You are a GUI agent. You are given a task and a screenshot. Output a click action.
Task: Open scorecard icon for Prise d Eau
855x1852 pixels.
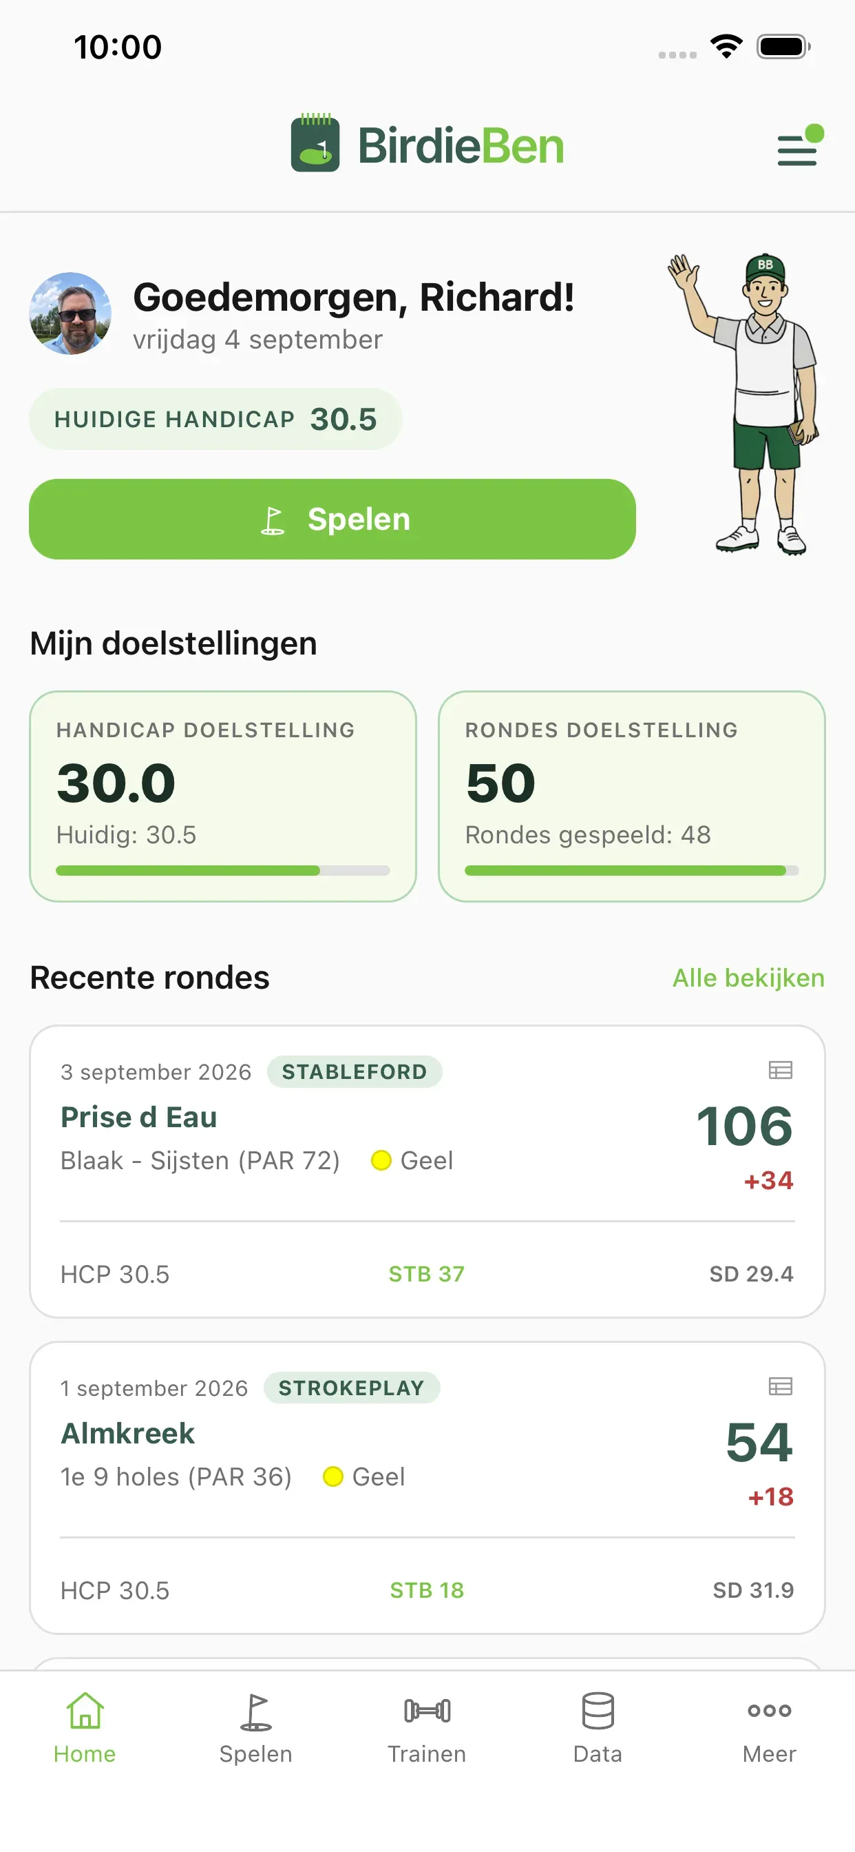(x=780, y=1070)
